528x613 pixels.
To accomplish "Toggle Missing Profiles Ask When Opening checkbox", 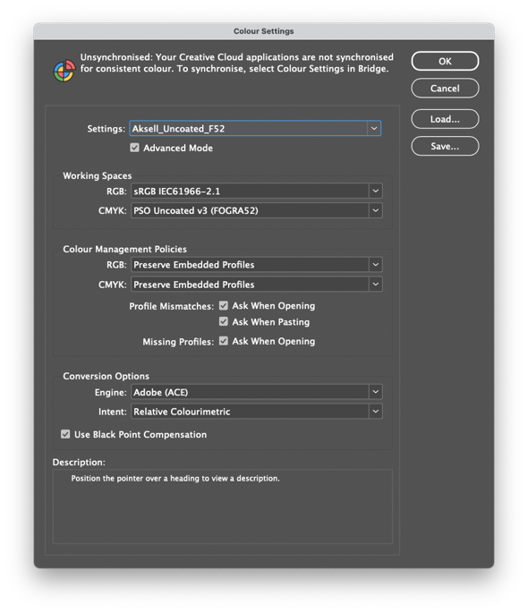I will tap(224, 341).
